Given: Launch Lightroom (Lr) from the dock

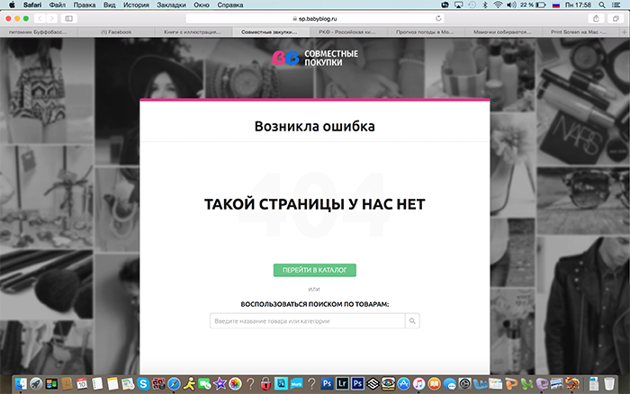Looking at the screenshot, I should [342, 383].
